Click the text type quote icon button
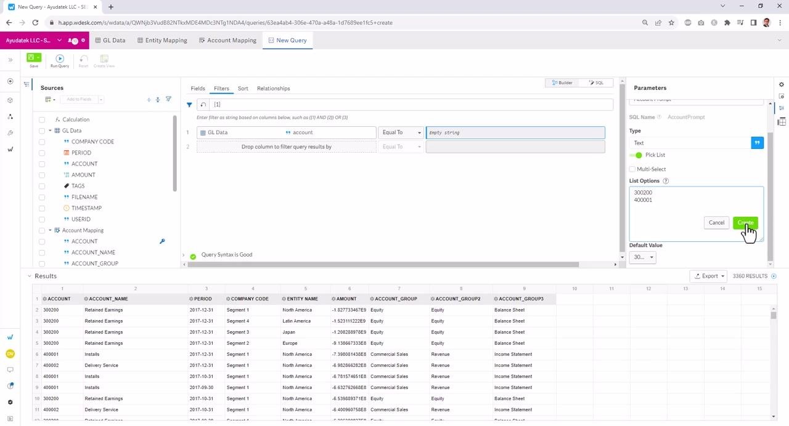The width and height of the screenshot is (789, 426). tap(757, 143)
